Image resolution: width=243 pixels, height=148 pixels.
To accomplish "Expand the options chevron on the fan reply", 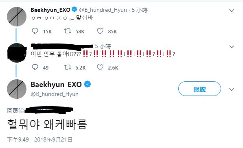I will pos(232,47).
